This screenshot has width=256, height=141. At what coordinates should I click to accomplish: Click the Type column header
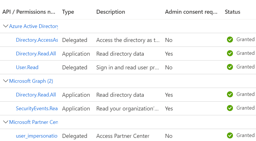[x=68, y=12]
